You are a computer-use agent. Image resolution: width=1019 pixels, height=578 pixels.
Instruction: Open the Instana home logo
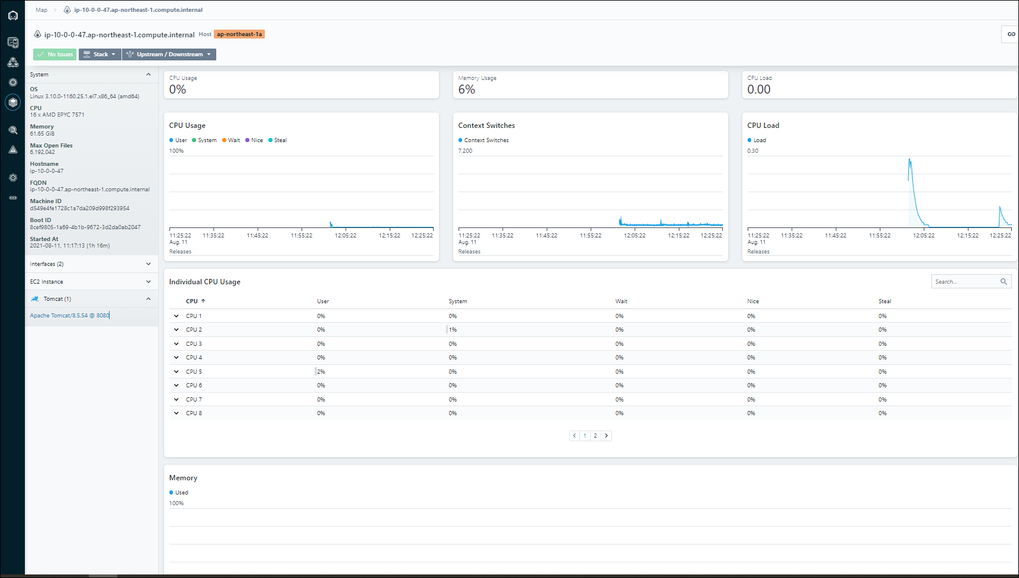click(12, 15)
